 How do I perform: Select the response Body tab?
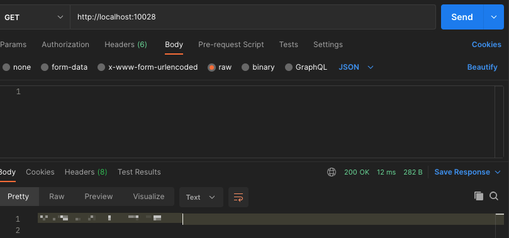(8, 172)
